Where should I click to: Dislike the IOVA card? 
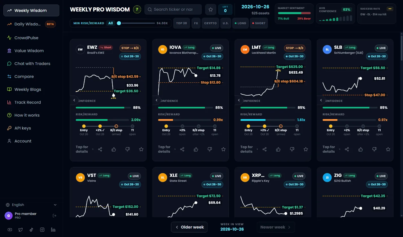(210, 149)
